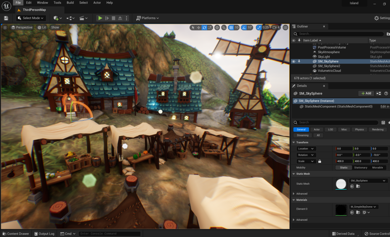This screenshot has height=237, width=390.
Task: Toggle world/local coordinate space globe icon
Action: click(217, 27)
